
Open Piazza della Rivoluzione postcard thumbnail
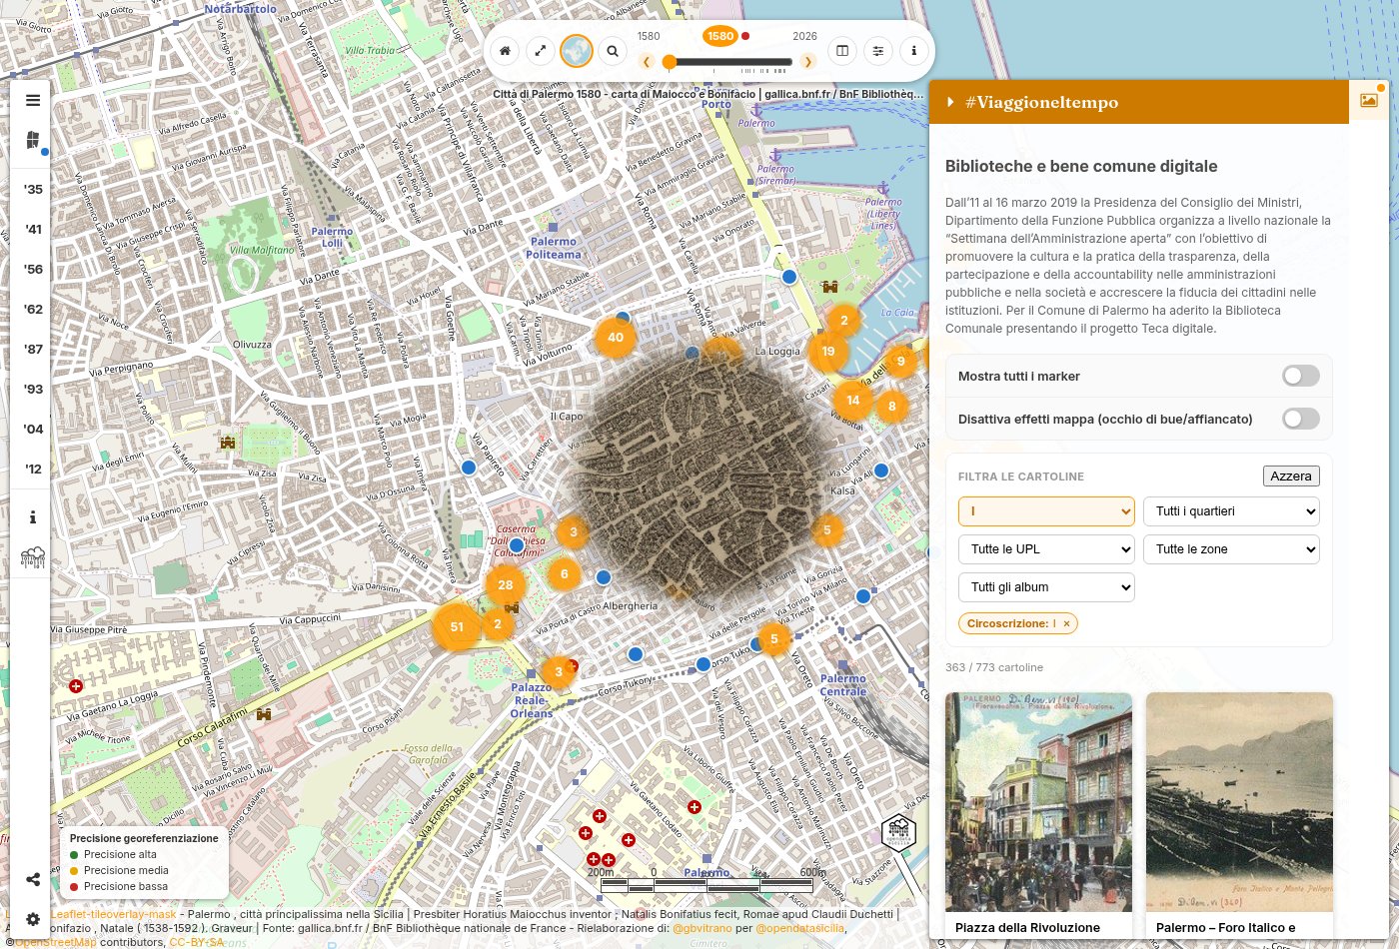point(1039,802)
